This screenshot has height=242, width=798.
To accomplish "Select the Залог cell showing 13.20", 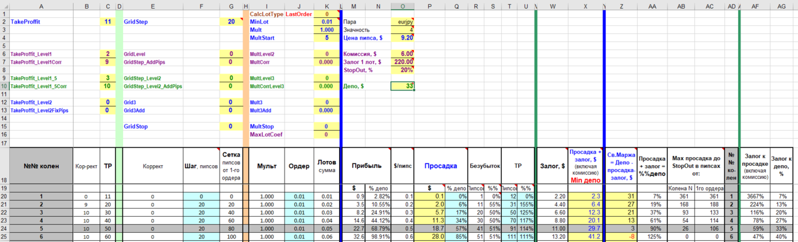I will pos(552,236).
